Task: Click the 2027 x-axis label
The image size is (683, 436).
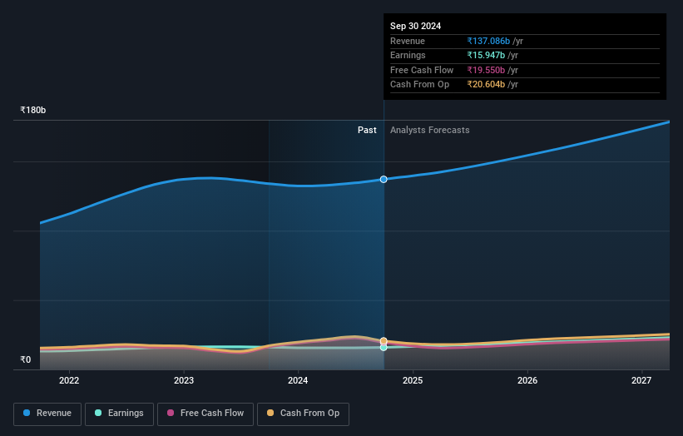Action: pos(641,380)
